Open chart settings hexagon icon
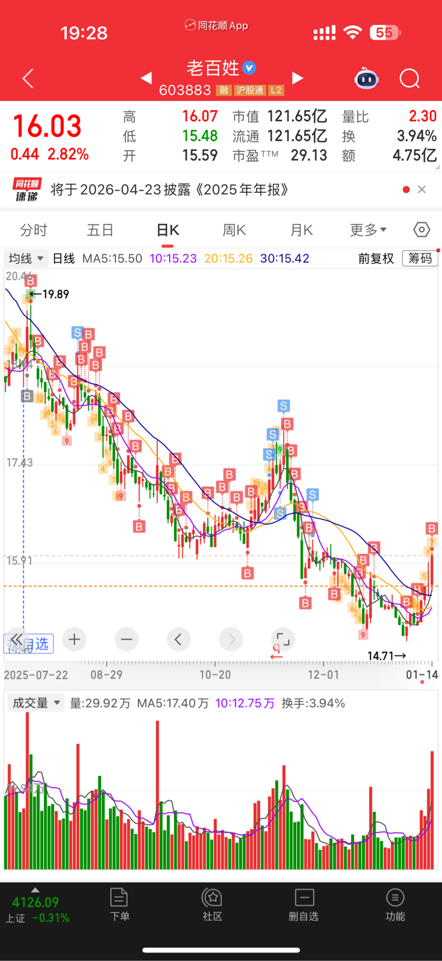This screenshot has height=961, width=442. pos(421,230)
